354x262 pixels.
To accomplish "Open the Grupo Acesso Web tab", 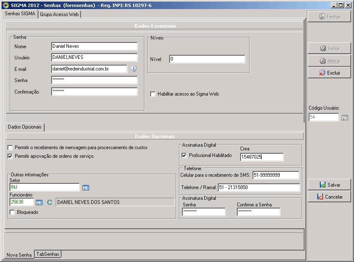I will 59,14.
